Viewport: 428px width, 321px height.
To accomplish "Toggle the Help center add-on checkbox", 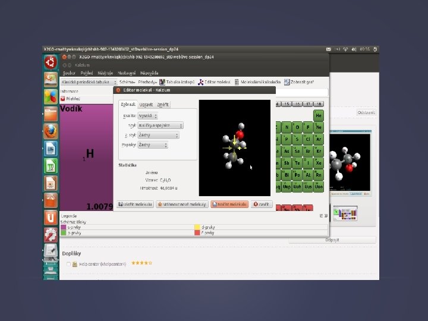I will [68, 264].
